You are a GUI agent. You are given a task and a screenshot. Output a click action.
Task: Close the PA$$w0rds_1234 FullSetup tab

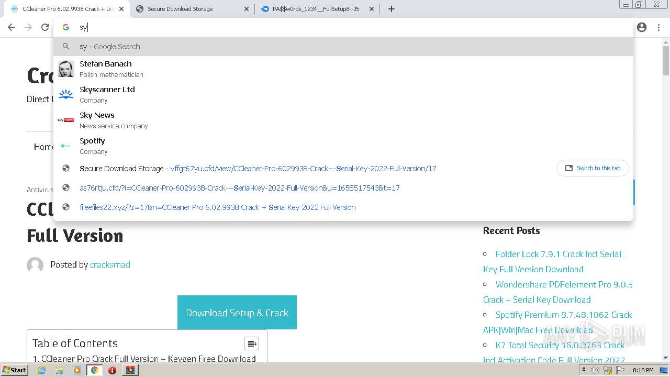pyautogui.click(x=372, y=9)
